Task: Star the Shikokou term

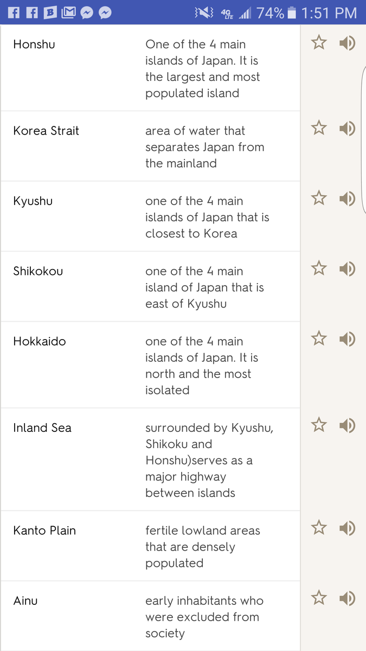Action: (x=319, y=269)
